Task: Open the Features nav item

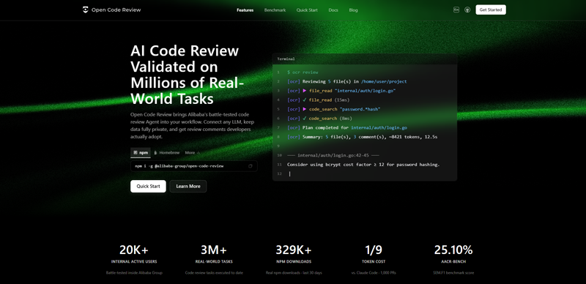Action: 245,10
